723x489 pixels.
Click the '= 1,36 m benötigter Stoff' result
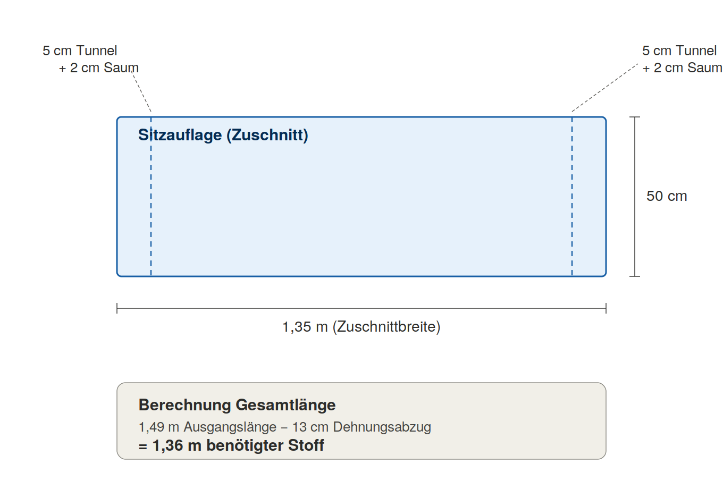click(x=231, y=445)
